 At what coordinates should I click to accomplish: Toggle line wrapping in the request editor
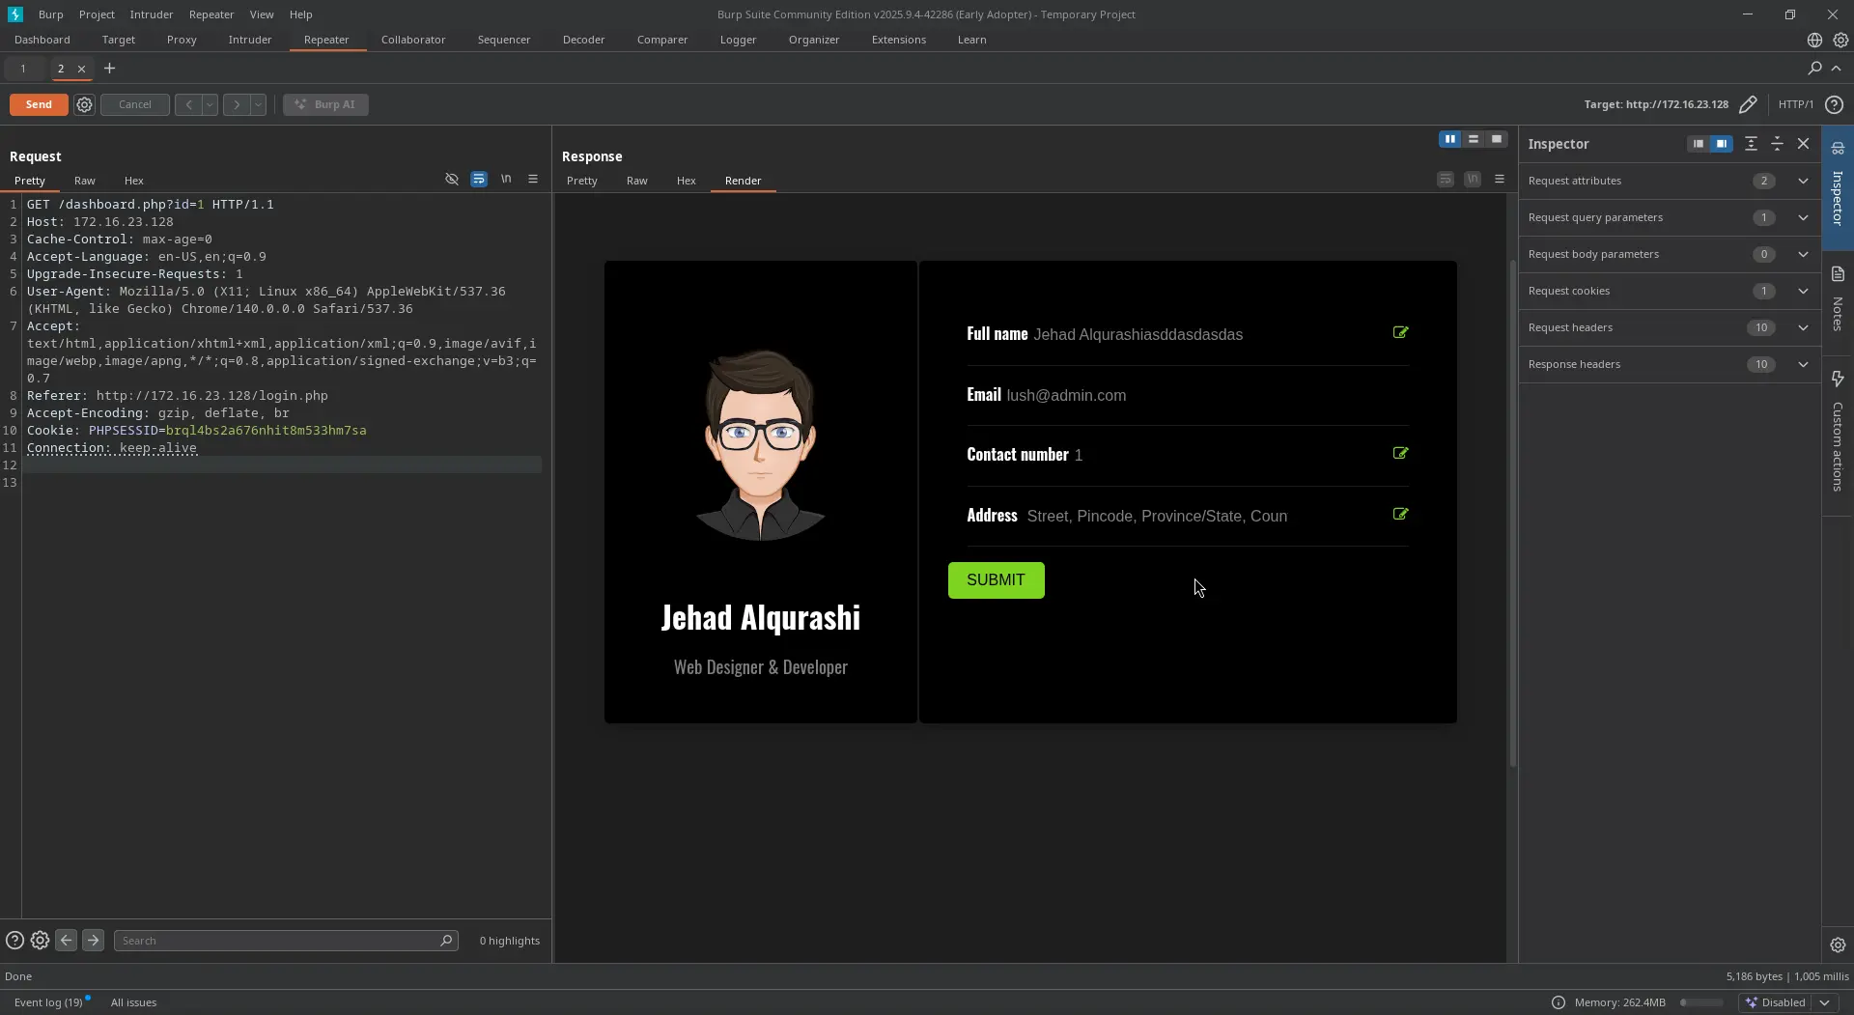[x=479, y=180]
